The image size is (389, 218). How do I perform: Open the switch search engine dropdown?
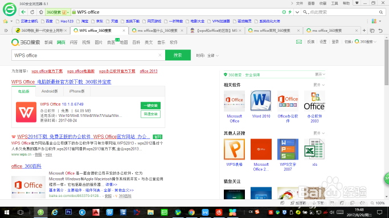(366, 41)
